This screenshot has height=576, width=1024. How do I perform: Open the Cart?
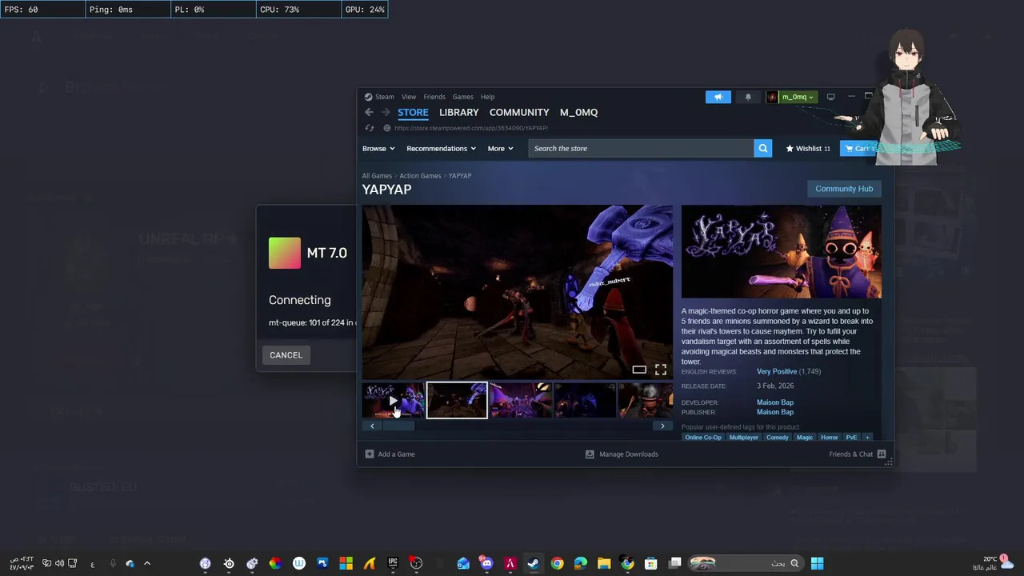pyautogui.click(x=860, y=148)
